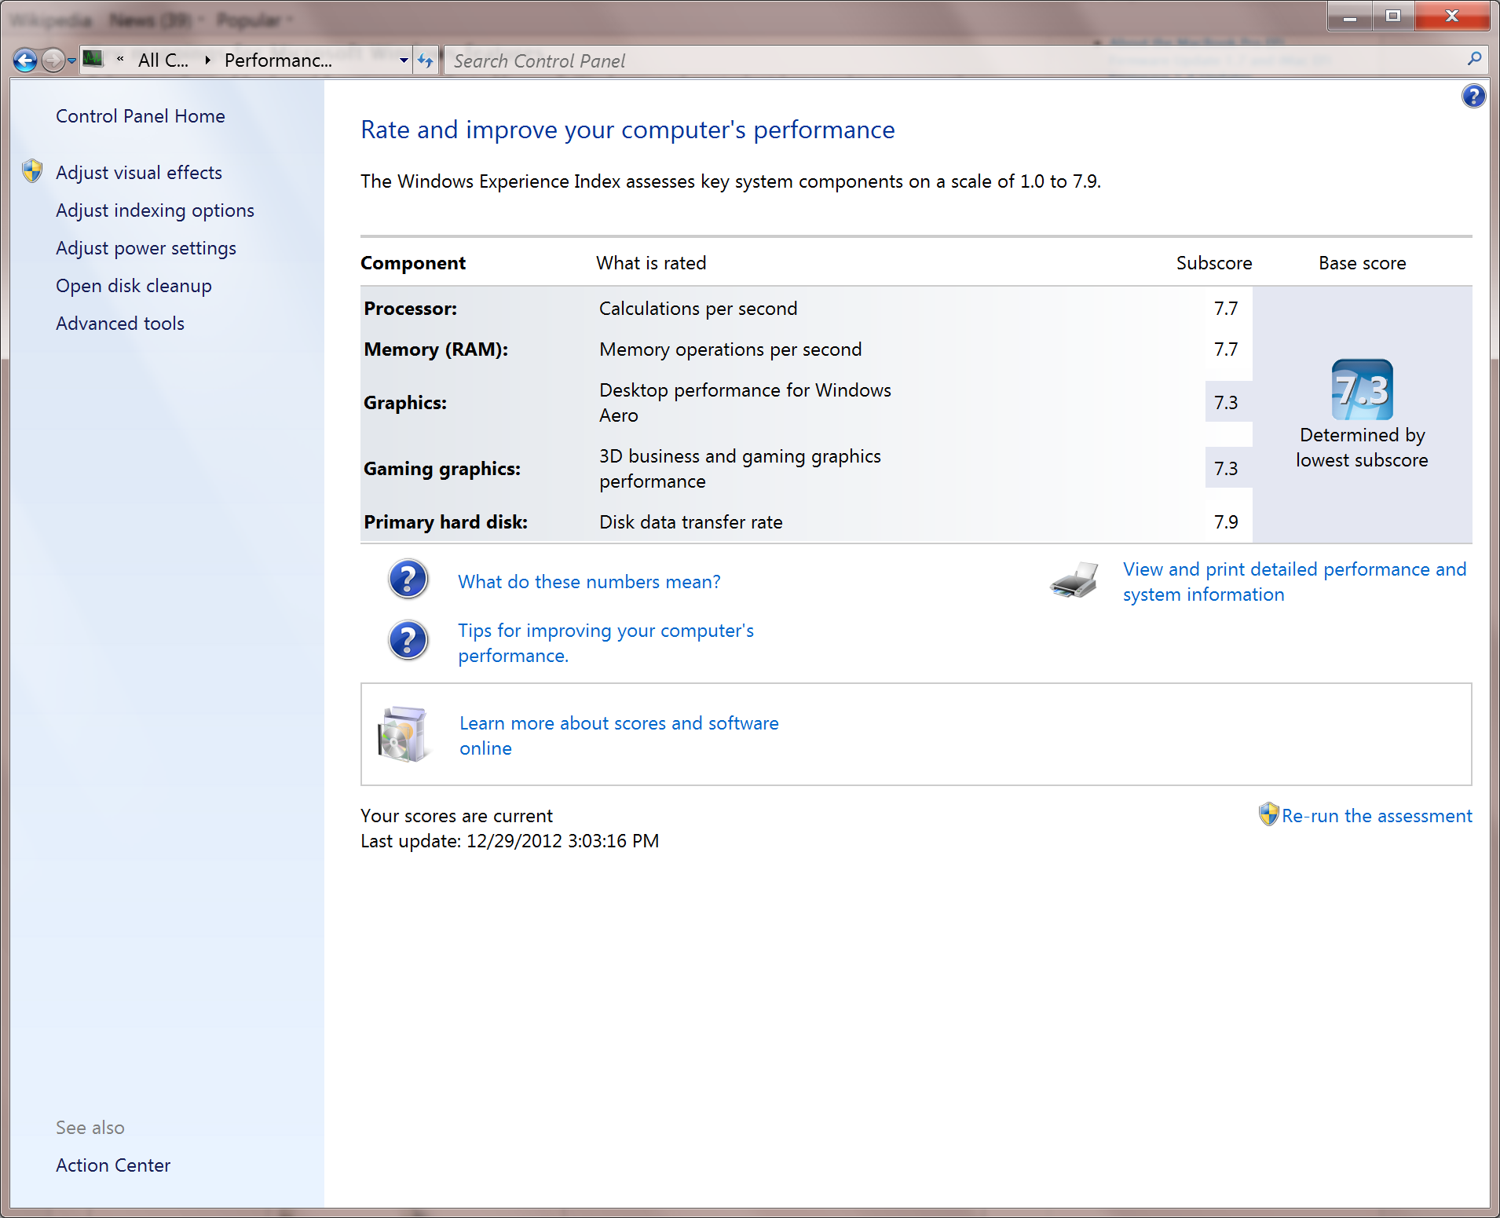
Task: Select the 'Performanc...' breadcrumb item
Action: (278, 60)
